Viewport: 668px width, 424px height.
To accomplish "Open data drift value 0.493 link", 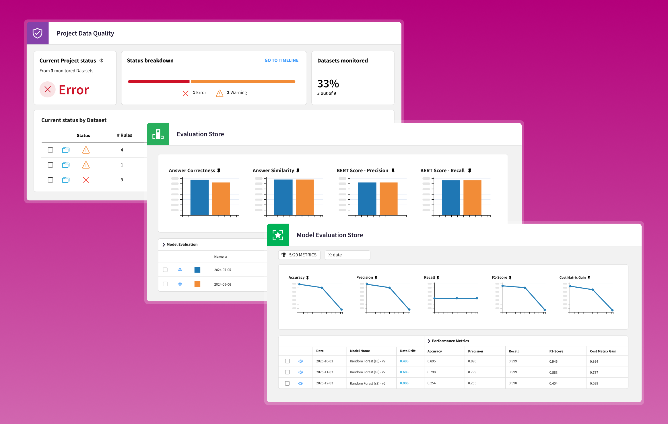I will [404, 361].
